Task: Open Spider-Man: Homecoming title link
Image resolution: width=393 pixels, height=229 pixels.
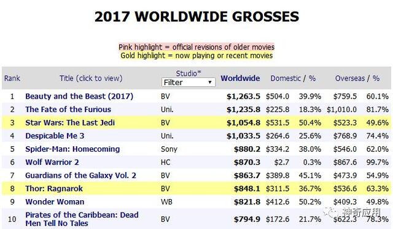Action: point(72,149)
